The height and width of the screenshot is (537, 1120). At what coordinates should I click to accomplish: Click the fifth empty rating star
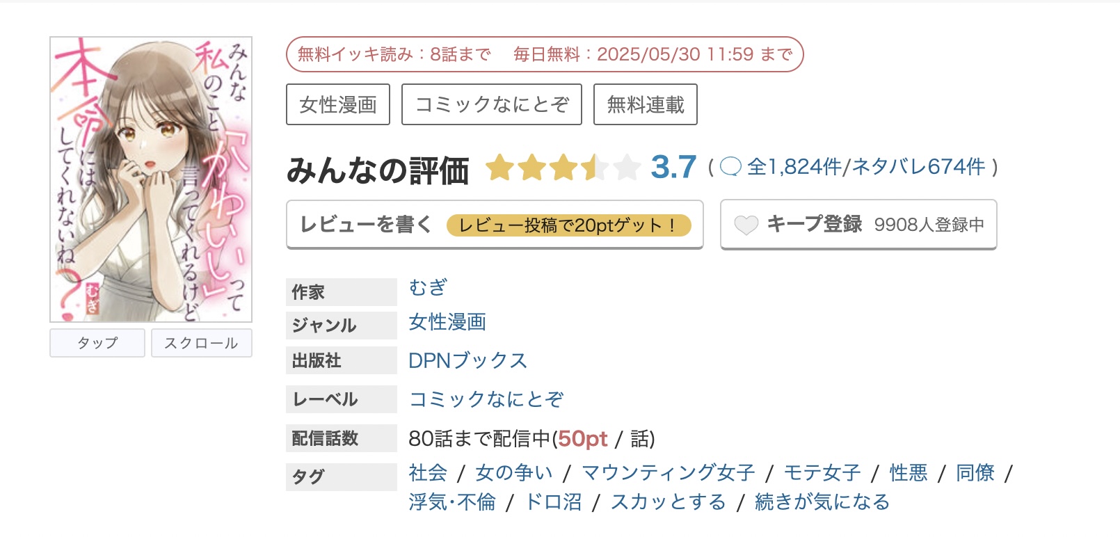point(625,167)
